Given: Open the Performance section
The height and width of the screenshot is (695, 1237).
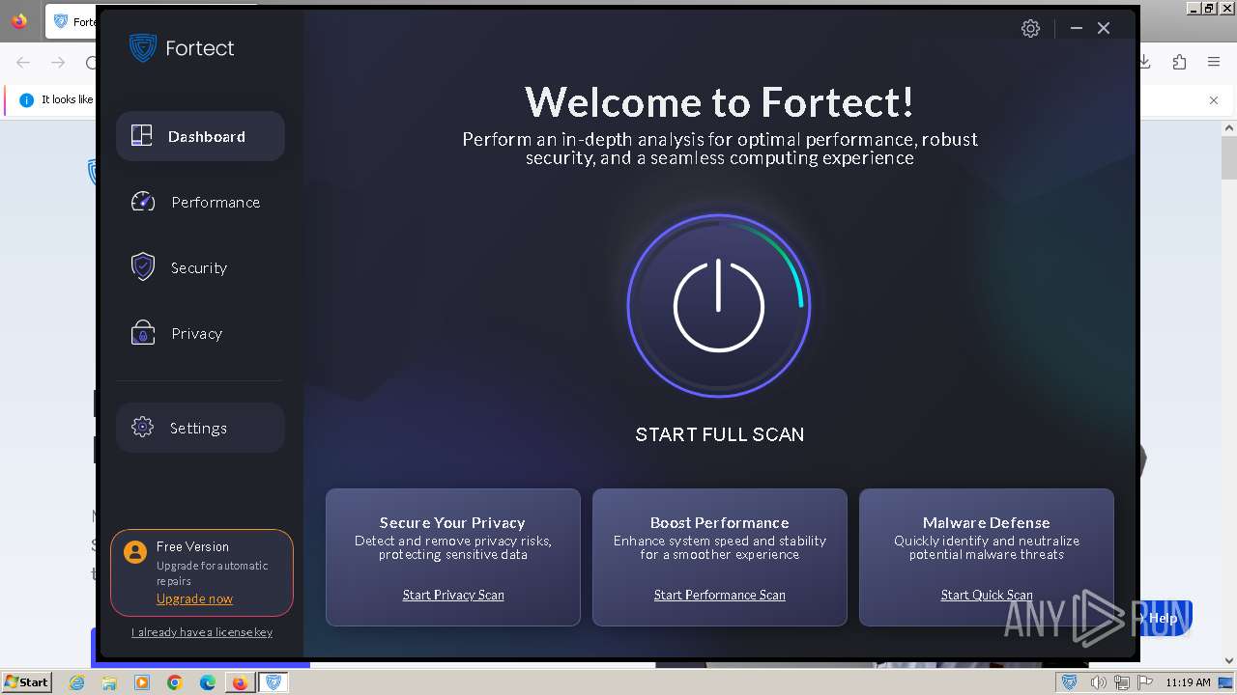Looking at the screenshot, I should click(x=200, y=202).
